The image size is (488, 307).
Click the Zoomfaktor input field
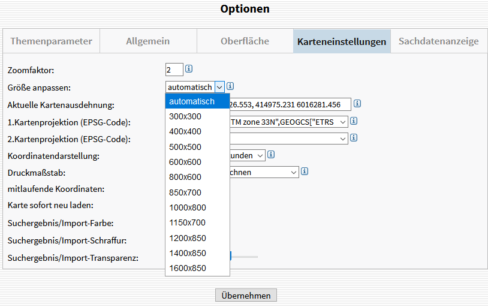point(174,70)
